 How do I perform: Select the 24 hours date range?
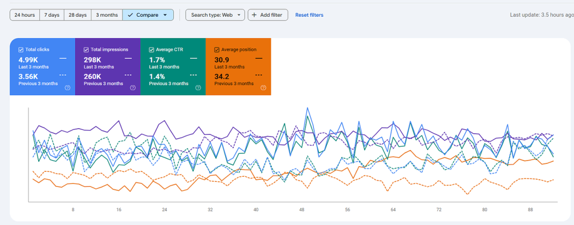(x=25, y=15)
